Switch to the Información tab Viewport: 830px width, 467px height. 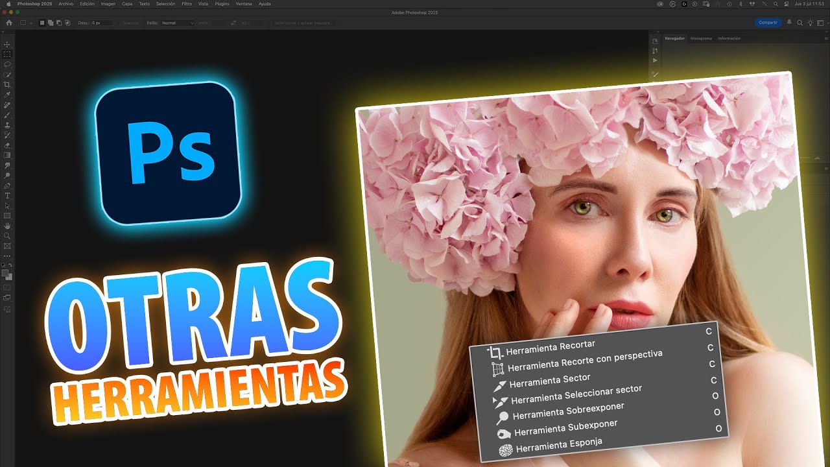pyautogui.click(x=729, y=38)
